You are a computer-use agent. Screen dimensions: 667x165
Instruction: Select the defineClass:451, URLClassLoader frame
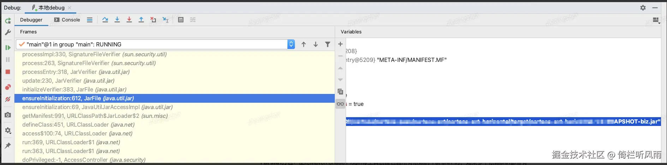78,125
